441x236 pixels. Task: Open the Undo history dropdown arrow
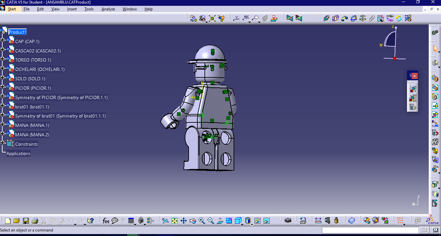pos(76,224)
